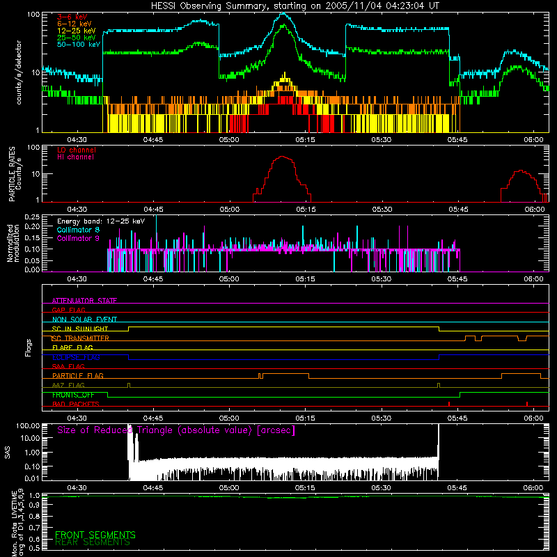Click the 12-25 keV legend label

(76, 31)
